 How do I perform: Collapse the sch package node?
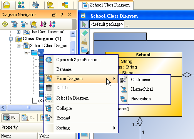[x=26, y=52]
